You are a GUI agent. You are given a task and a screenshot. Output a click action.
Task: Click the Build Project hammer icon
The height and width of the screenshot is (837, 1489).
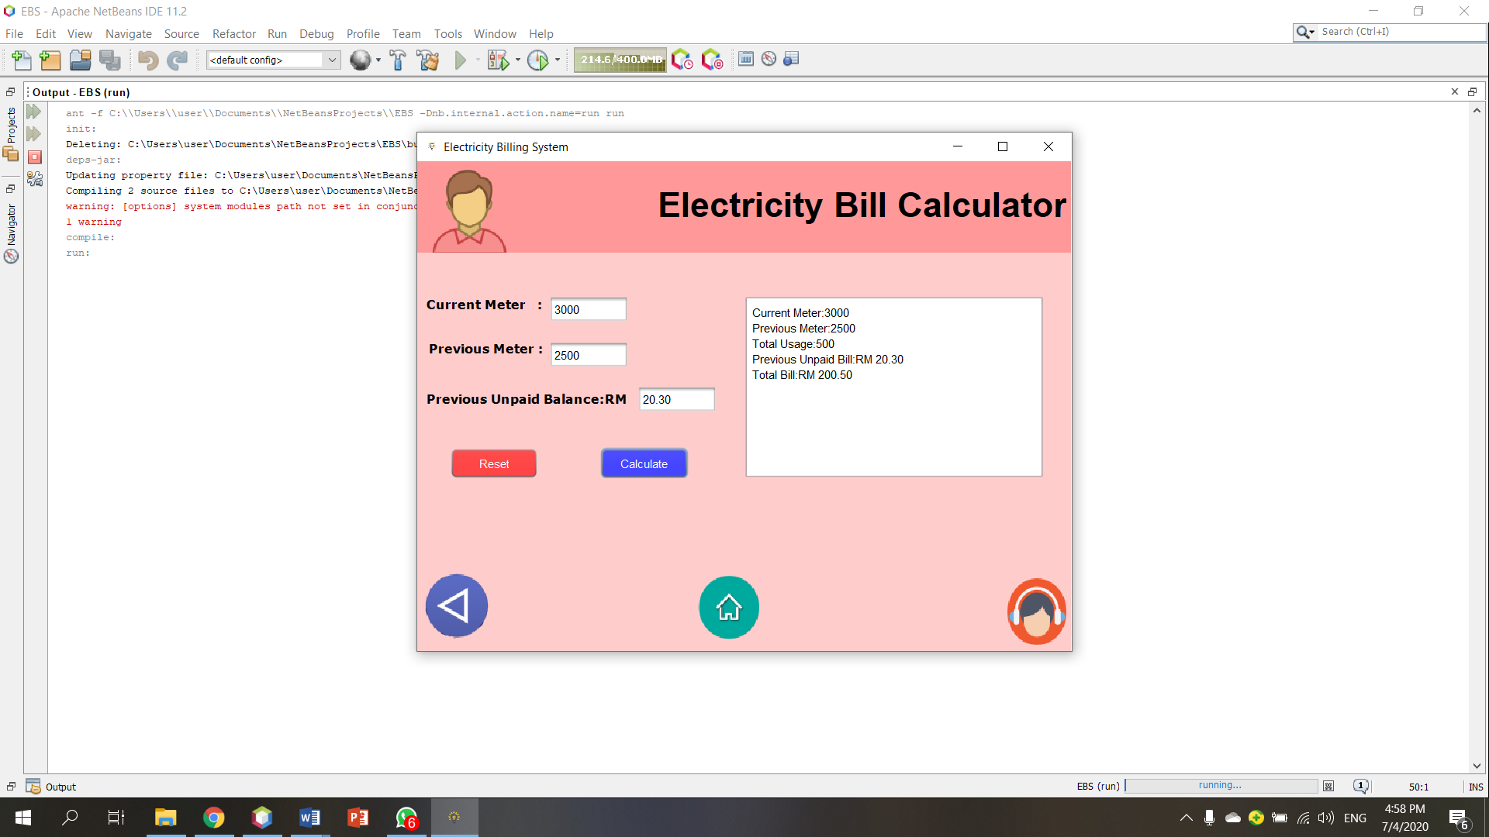397,60
